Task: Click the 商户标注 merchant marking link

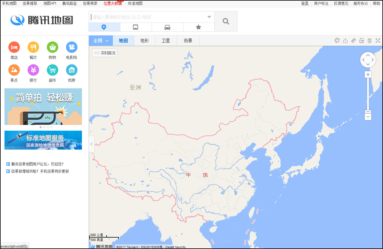Action: pyautogui.click(x=321, y=3)
